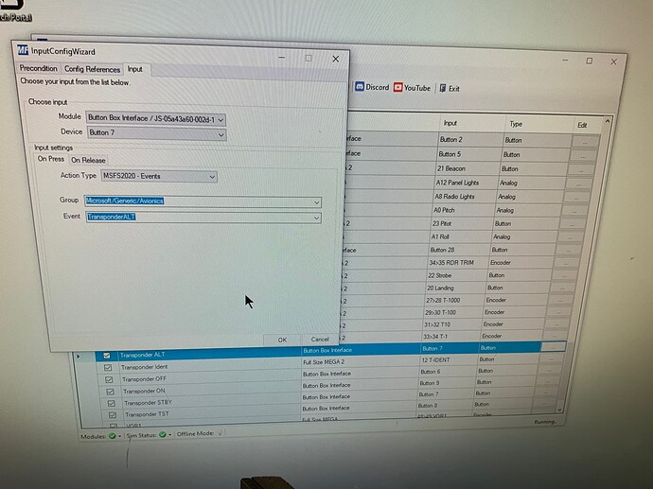This screenshot has width=653, height=489.
Task: Select the Input tab
Action: click(135, 69)
